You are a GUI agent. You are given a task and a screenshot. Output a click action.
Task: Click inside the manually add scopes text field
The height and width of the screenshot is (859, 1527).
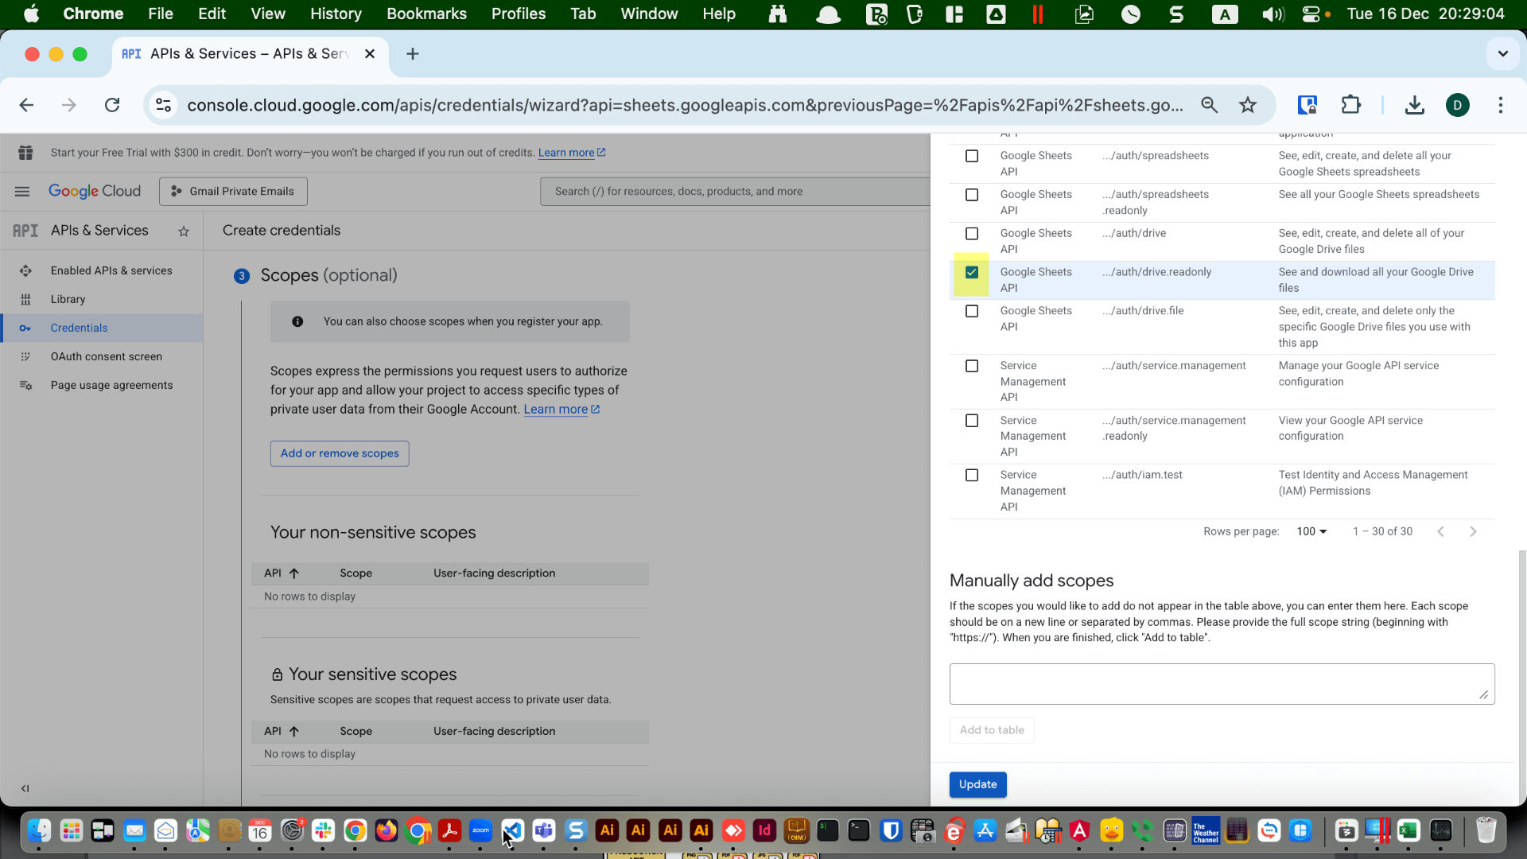tap(1222, 683)
